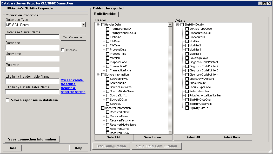Enable Save Responses in database checkbox

coord(8,100)
